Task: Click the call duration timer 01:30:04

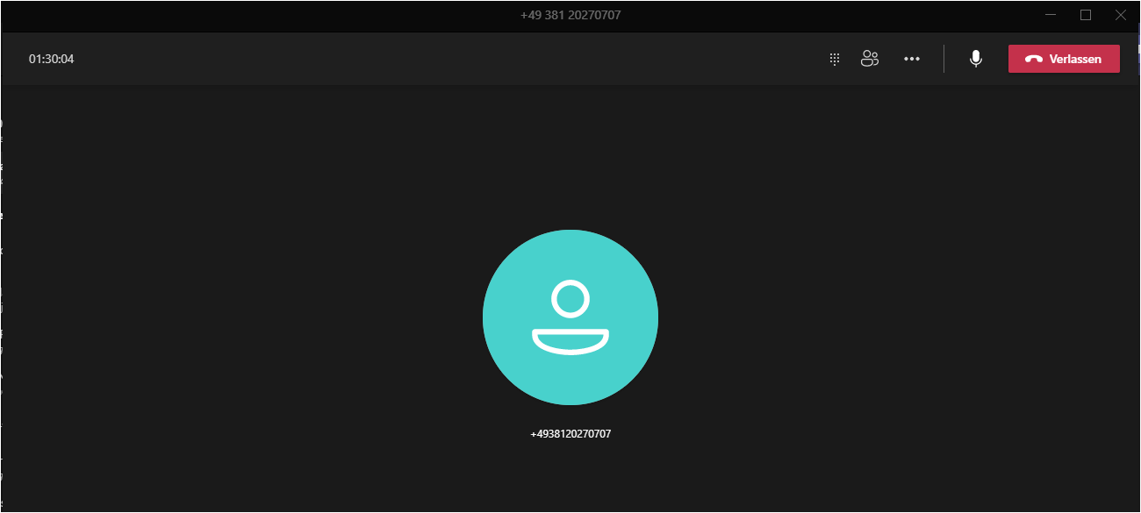Action: click(x=51, y=59)
